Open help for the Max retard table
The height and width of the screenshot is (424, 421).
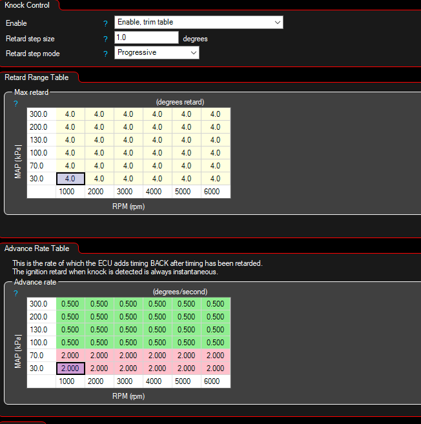tap(15, 103)
